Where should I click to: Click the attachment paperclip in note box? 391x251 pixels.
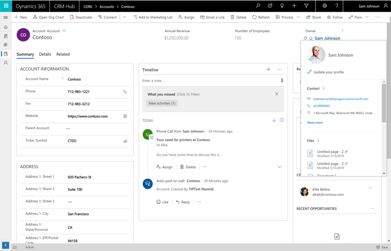coord(282,81)
